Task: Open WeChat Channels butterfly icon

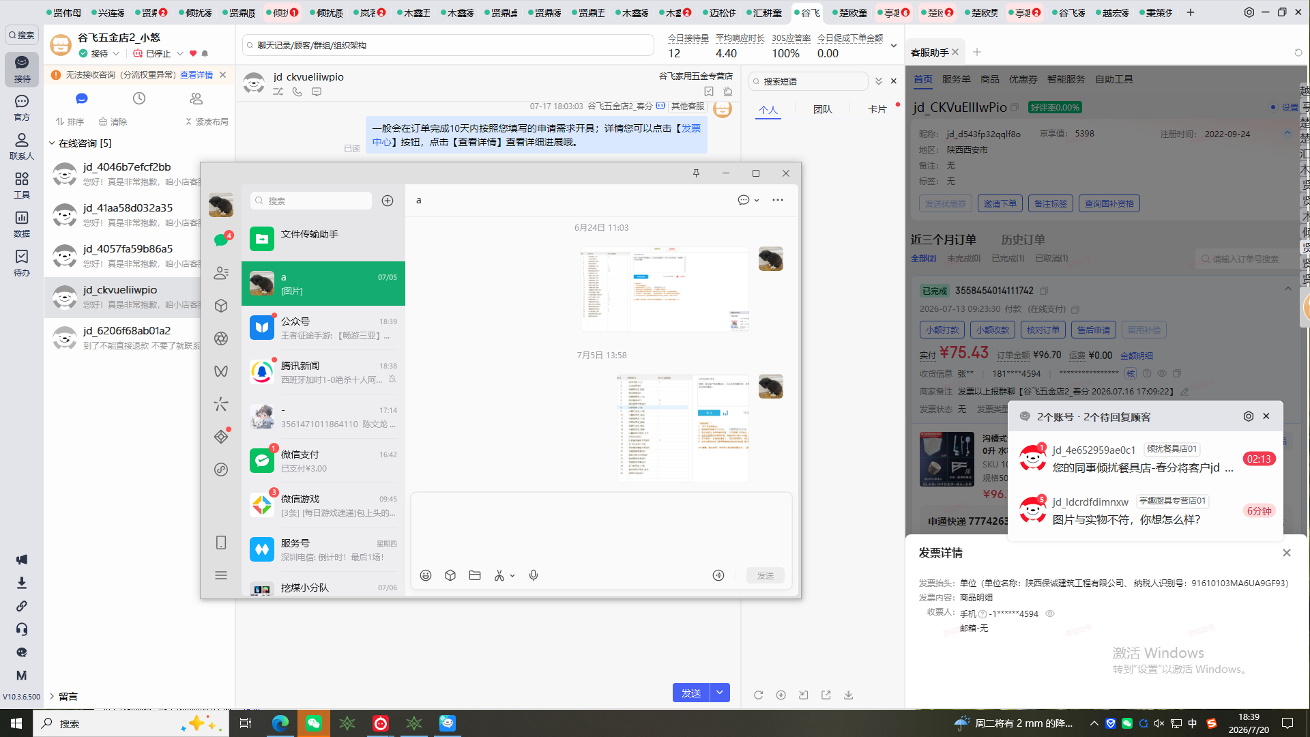Action: click(221, 371)
